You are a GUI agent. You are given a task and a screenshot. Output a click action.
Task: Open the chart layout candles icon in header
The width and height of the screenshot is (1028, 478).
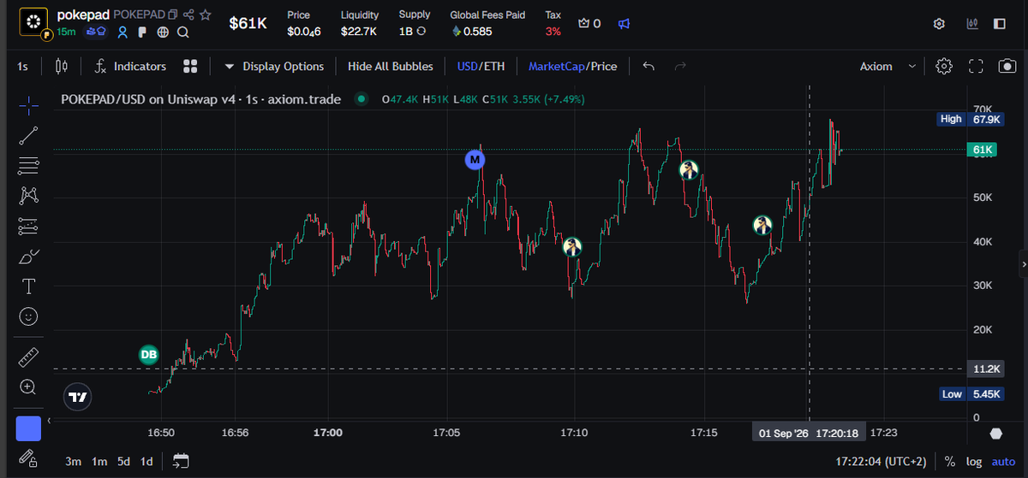pos(971,24)
